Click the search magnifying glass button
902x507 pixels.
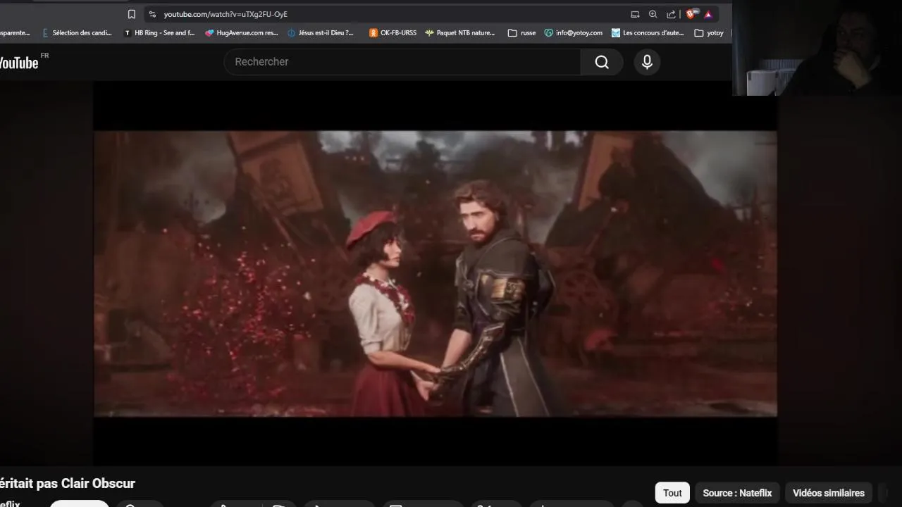point(602,62)
